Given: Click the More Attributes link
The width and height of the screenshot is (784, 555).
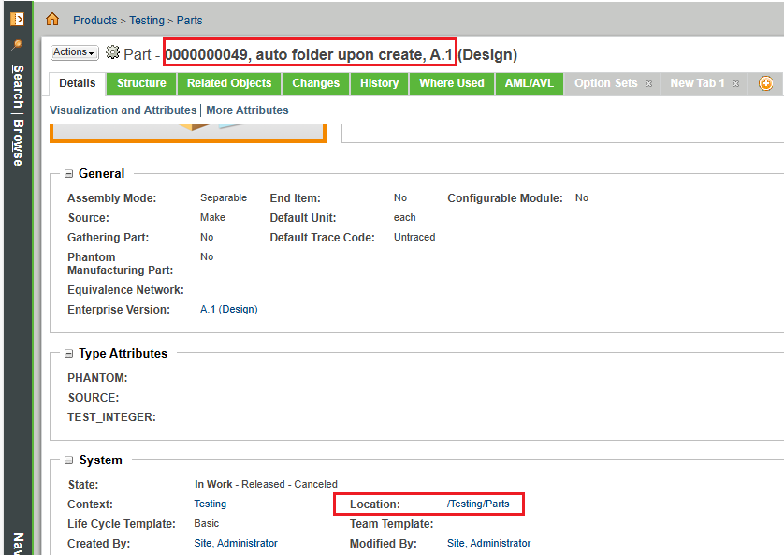Looking at the screenshot, I should click(x=247, y=110).
